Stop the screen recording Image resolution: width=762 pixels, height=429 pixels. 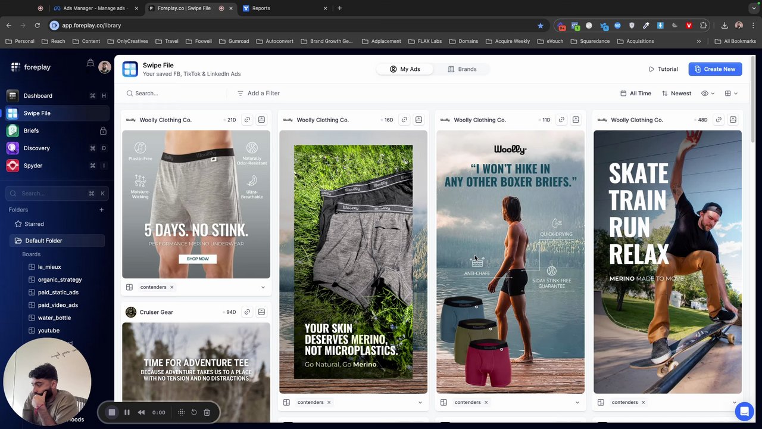coord(112,412)
